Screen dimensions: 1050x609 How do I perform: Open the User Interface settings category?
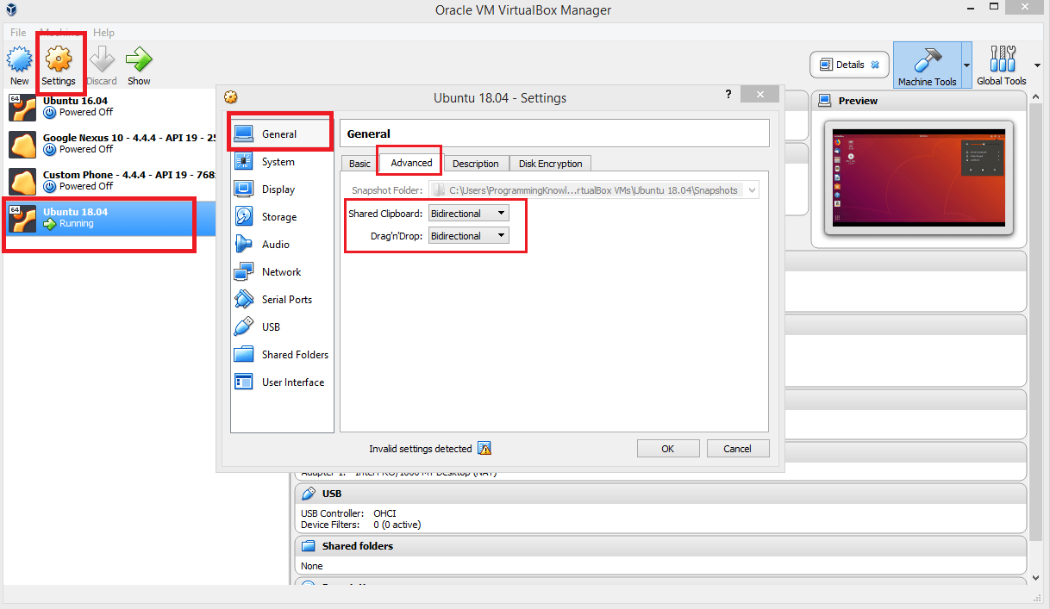coord(281,382)
